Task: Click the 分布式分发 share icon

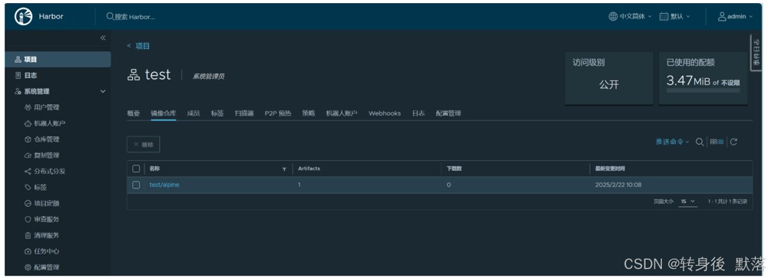Action: (28, 172)
